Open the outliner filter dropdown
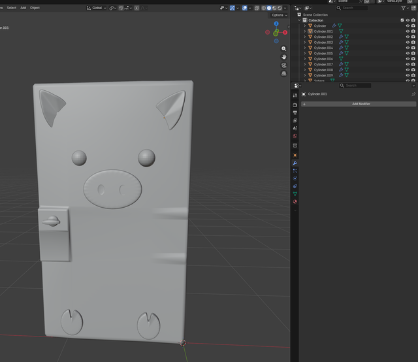The image size is (418, 362). click(405, 8)
